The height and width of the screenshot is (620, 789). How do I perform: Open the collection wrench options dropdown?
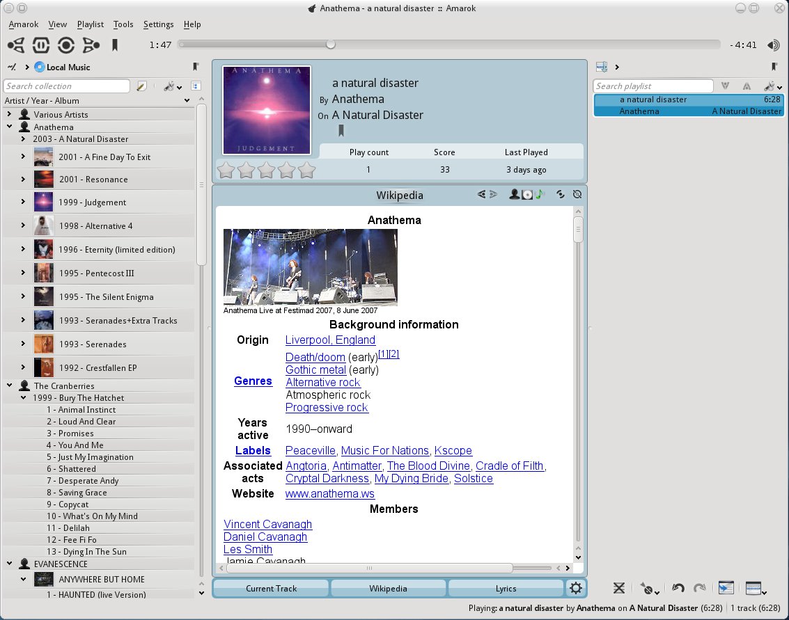point(172,86)
